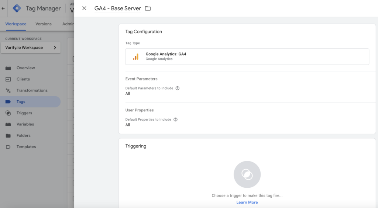Click the back arrow beside Tag Manager logo
This screenshot has height=208, width=378.
[3, 8]
